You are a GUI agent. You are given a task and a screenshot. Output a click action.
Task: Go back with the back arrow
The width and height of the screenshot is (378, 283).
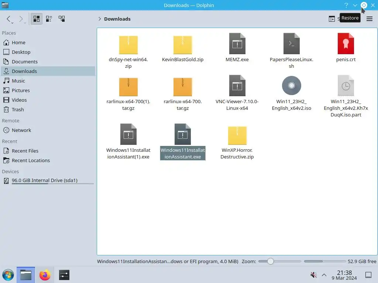[x=9, y=19]
